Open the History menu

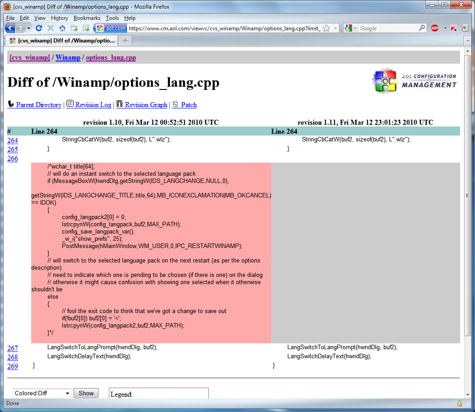(59, 18)
